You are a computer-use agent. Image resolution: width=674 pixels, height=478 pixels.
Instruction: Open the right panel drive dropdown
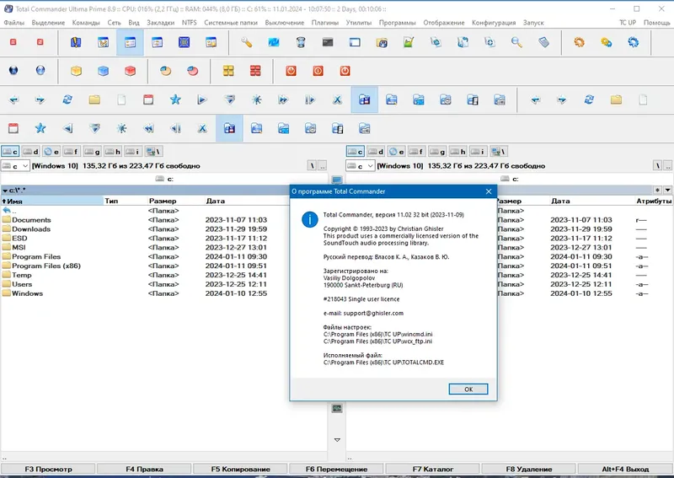[x=361, y=165]
